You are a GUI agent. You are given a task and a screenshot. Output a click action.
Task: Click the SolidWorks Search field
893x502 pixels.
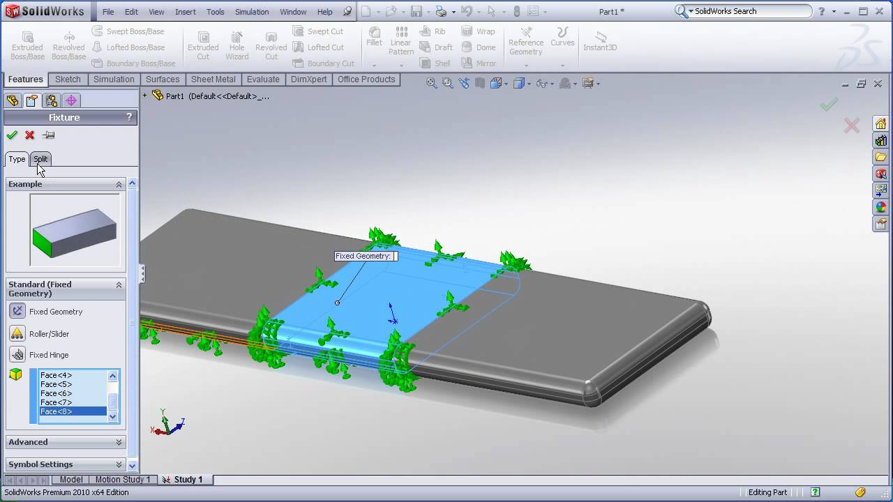tap(752, 11)
